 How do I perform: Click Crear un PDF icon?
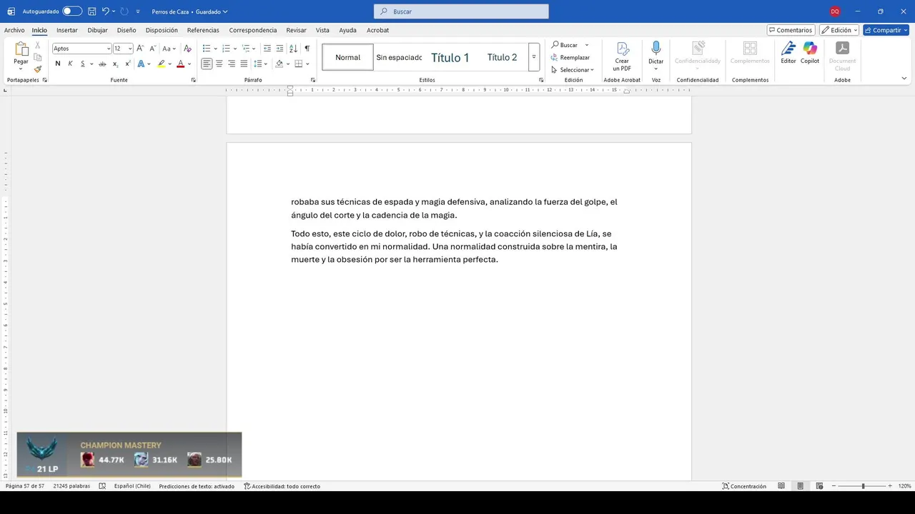click(x=622, y=56)
